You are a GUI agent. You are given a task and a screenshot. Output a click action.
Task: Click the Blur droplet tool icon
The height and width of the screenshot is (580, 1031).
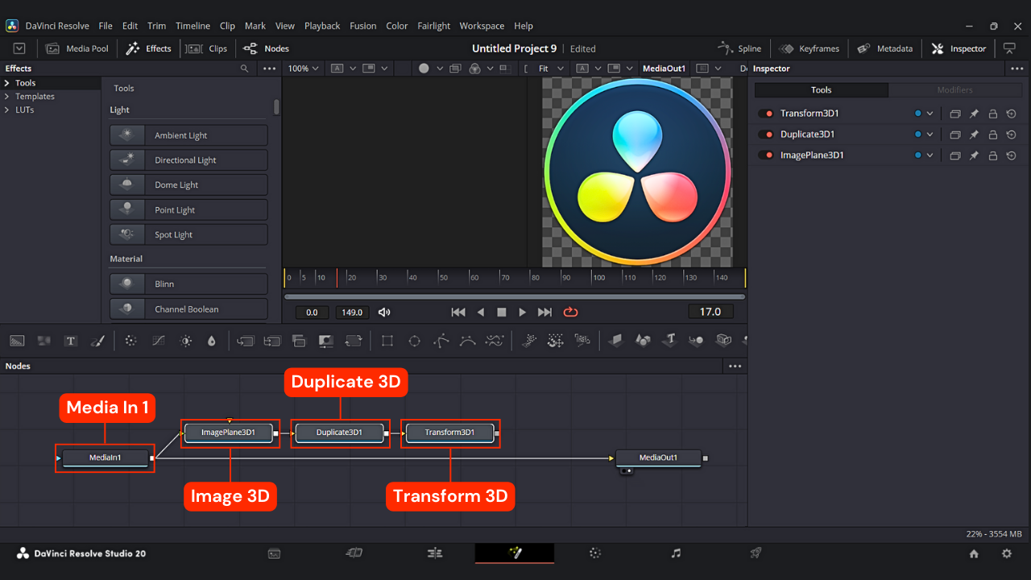(212, 341)
